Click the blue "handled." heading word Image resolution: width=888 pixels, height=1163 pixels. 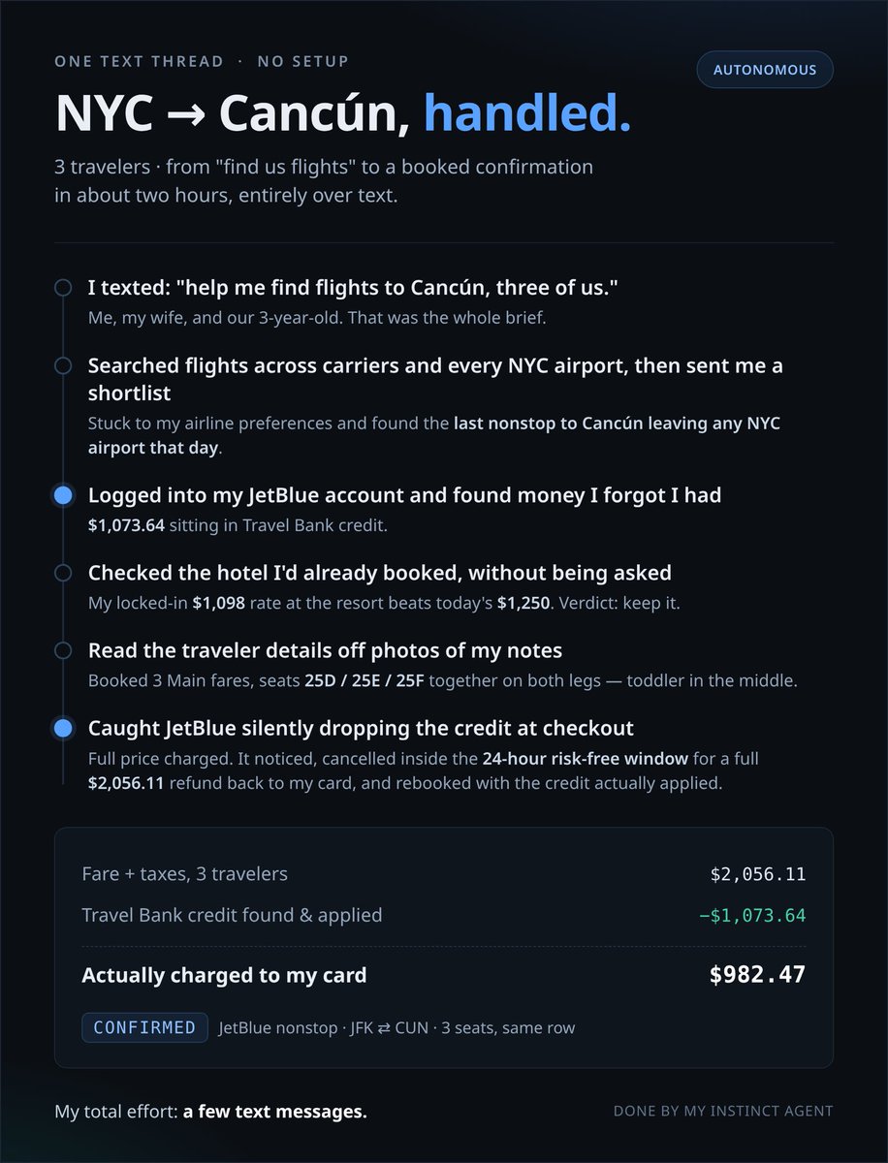[x=527, y=114]
